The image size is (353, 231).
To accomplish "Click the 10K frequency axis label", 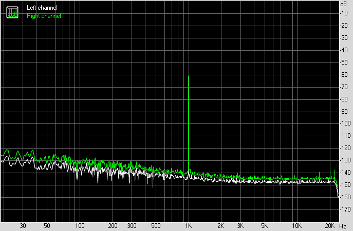I will tap(297, 226).
